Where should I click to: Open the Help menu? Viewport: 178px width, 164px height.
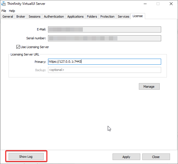[x=12, y=11]
